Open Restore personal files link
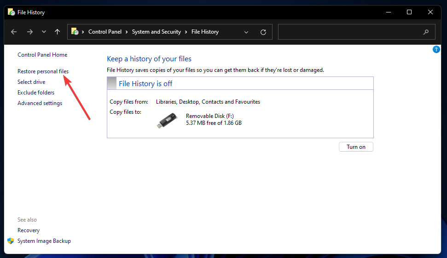 click(x=43, y=71)
